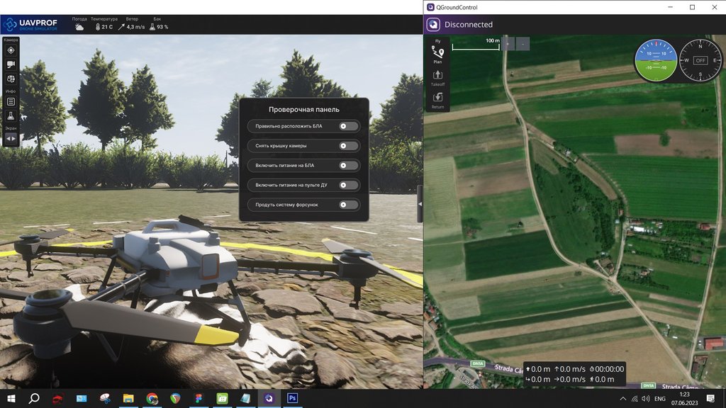Toggle 'Правильно расположить БЛА' switch
Viewport: 726px width, 408px height.
tap(349, 126)
